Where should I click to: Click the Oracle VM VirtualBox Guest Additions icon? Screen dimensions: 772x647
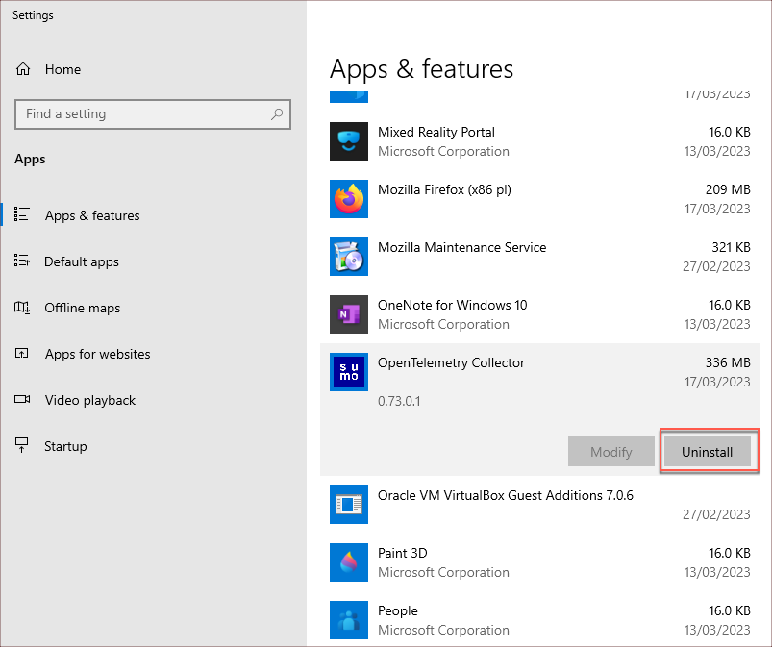pos(348,505)
